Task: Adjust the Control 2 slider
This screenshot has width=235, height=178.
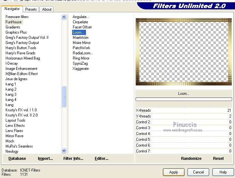Action: tap(184, 122)
